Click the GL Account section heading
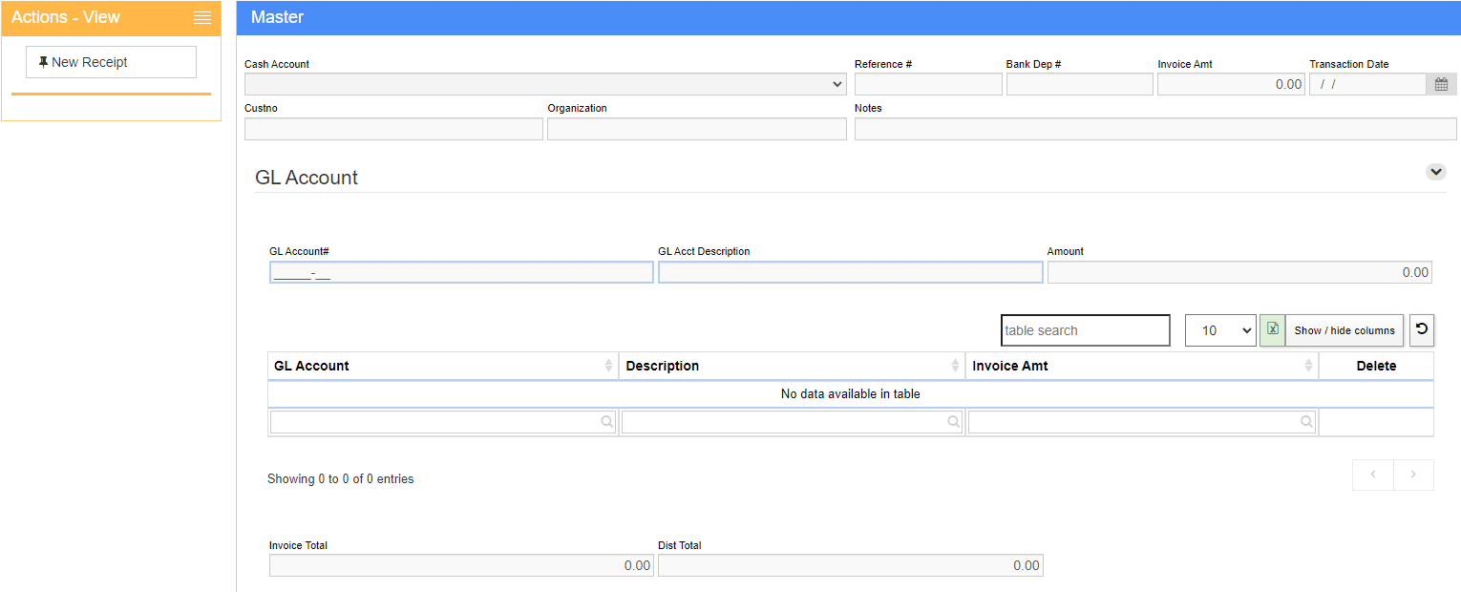 pyautogui.click(x=307, y=178)
